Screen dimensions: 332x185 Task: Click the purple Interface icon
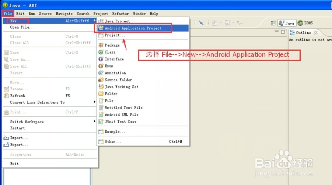tap(101, 59)
